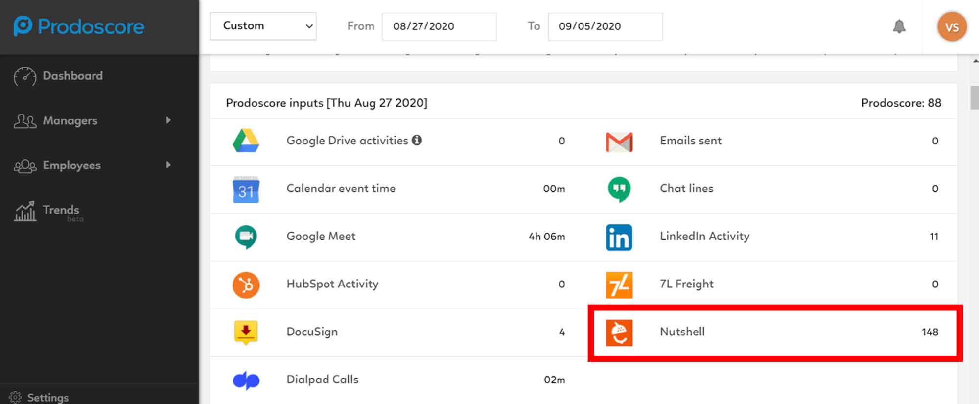Viewport: 979px width, 404px height.
Task: Click the From date field 08/27/2020
Action: click(x=439, y=26)
